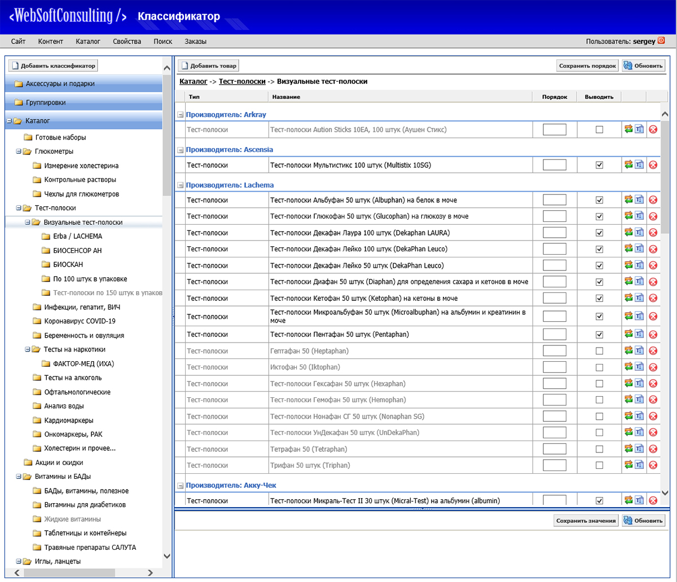Click swap arrows icon for Aution Sticks 10EA row
Viewport: 677px width, 582px height.
(629, 130)
